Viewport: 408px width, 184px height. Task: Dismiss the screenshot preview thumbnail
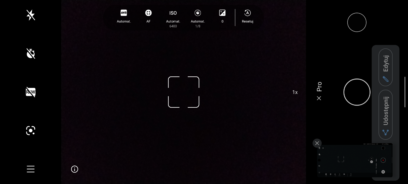317,143
